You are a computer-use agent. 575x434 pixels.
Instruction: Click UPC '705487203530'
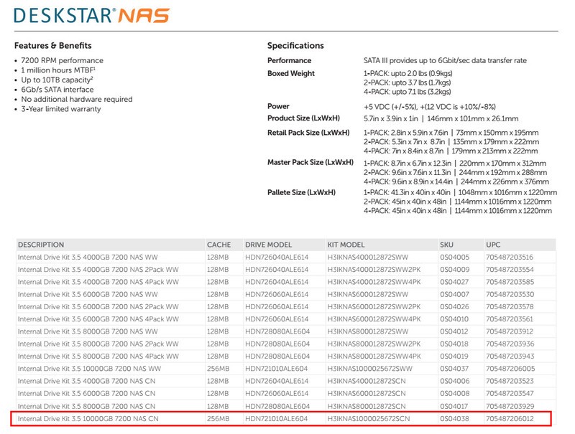[x=510, y=295]
